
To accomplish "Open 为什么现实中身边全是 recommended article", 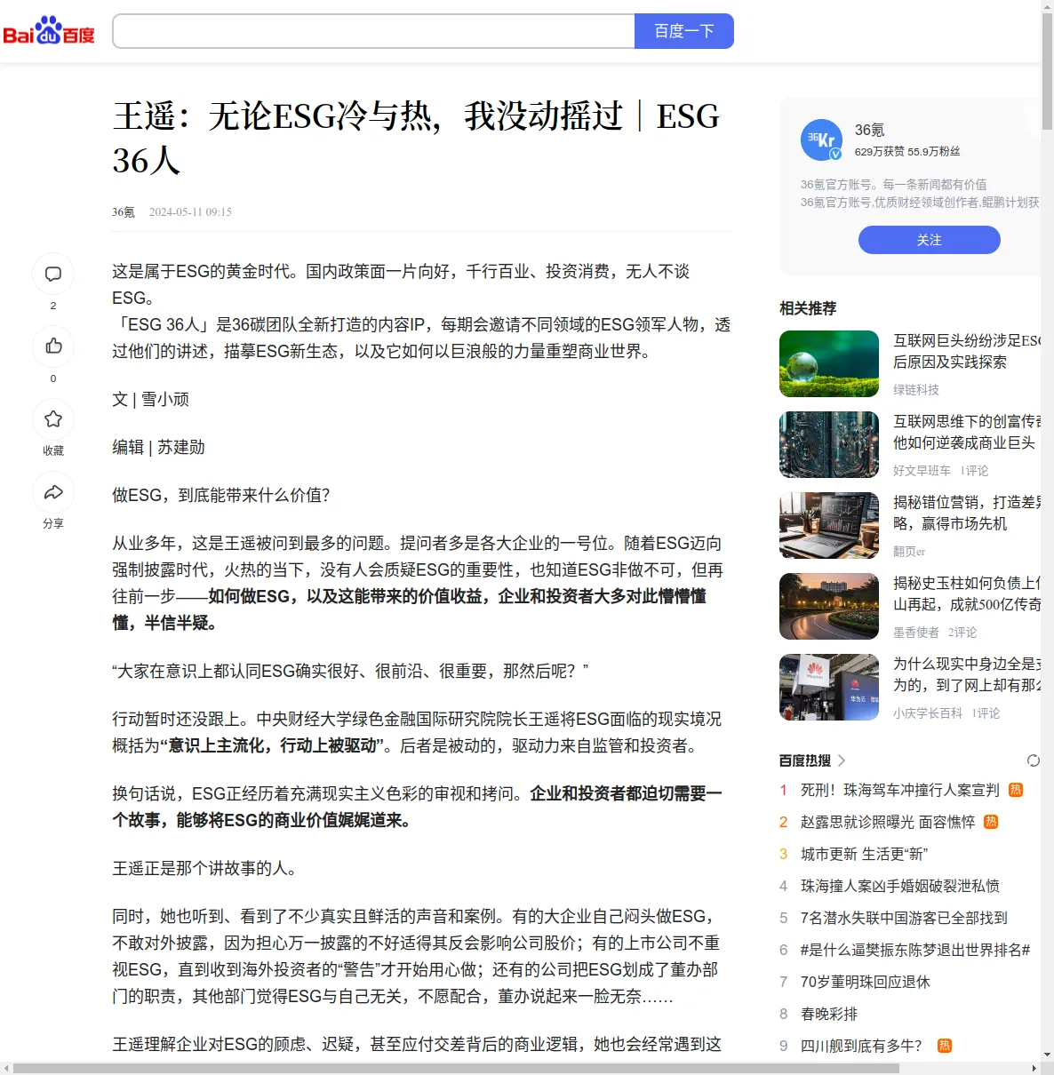I will pos(967,674).
